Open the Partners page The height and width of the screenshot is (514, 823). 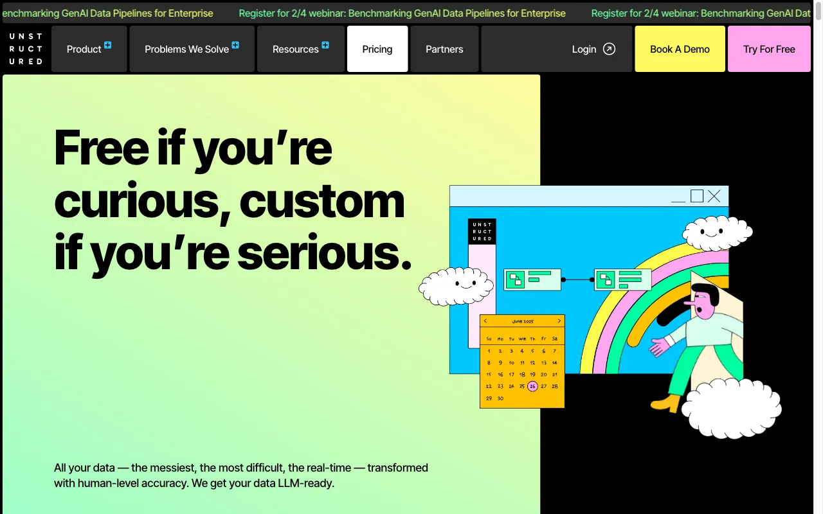444,49
